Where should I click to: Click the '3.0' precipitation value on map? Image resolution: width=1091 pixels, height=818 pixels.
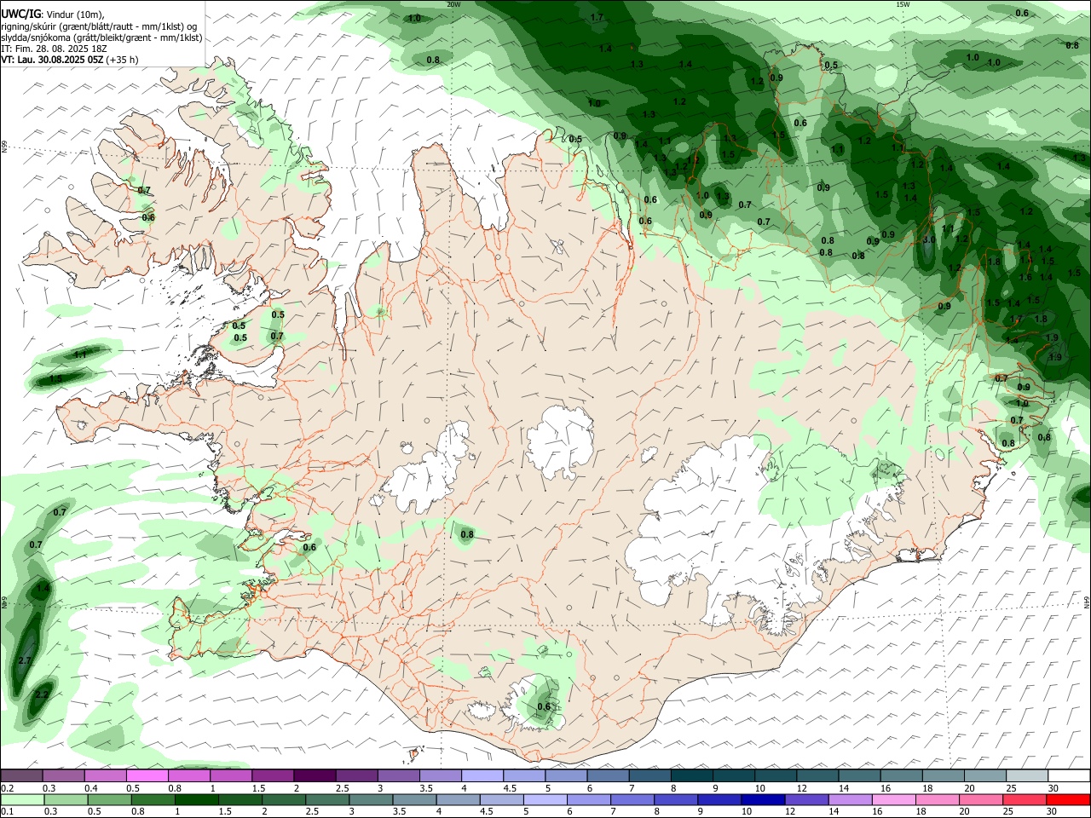tap(929, 240)
